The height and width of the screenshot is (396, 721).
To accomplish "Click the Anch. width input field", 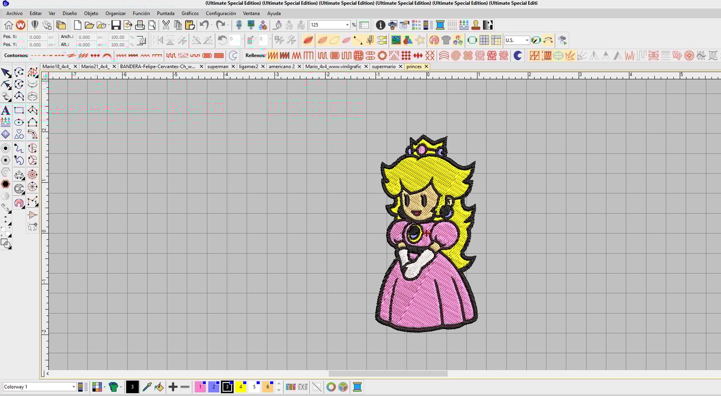I will [x=86, y=37].
